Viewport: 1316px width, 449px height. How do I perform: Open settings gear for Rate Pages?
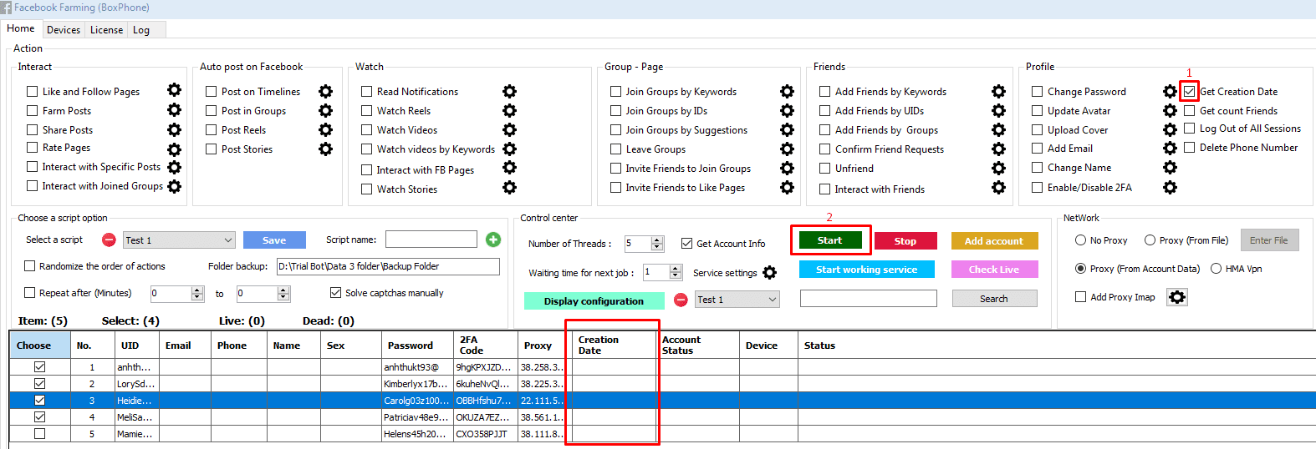click(174, 149)
